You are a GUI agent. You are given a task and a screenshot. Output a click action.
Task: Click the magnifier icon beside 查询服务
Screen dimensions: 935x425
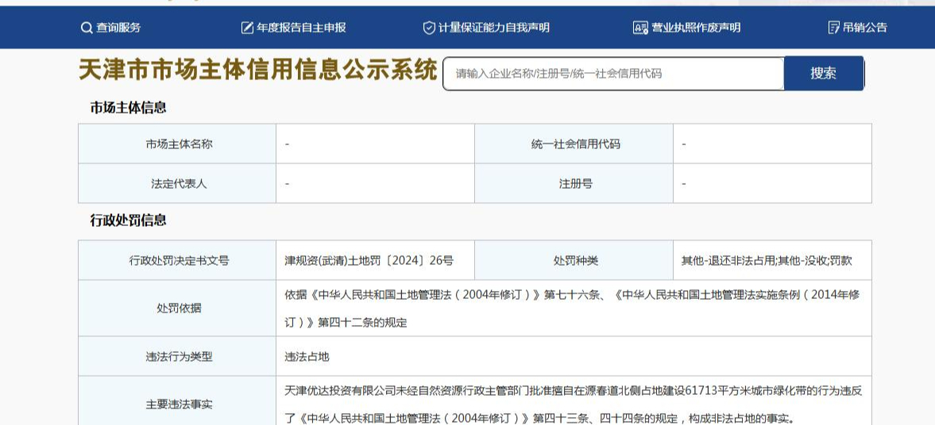point(87,28)
